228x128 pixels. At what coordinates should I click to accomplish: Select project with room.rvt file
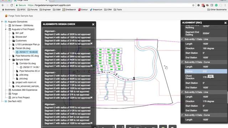[x=26, y=82]
